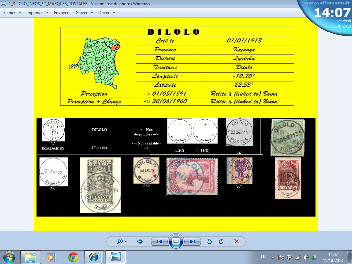Open the Graver menu

pos(81,13)
